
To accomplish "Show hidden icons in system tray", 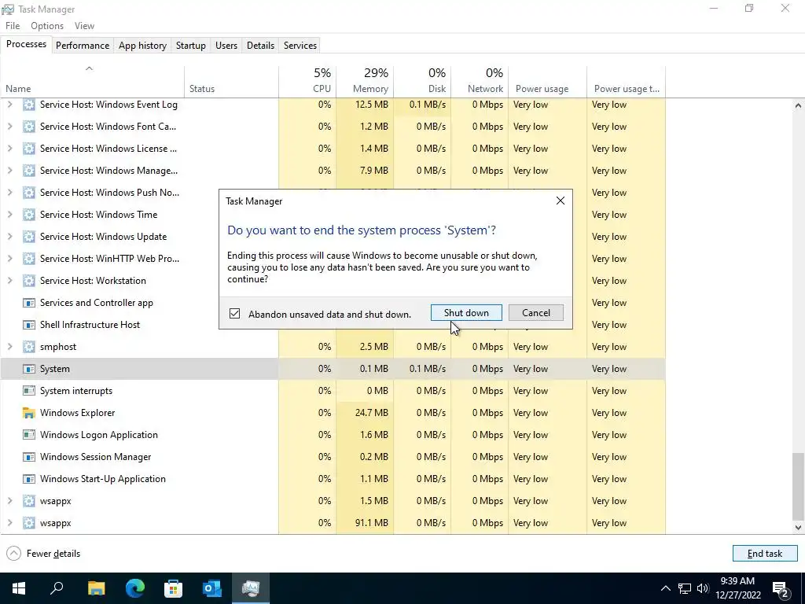I will [665, 588].
